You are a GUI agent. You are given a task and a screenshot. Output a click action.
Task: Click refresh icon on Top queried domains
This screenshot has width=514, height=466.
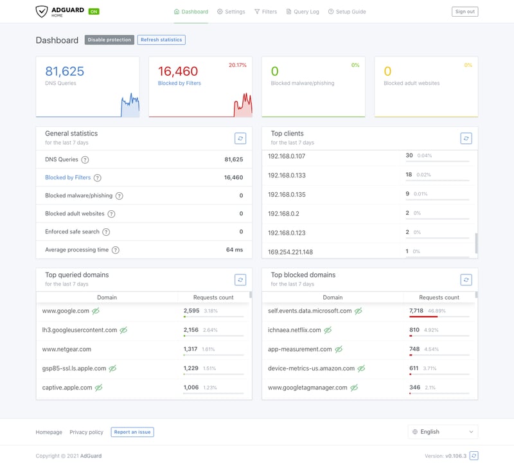(240, 280)
